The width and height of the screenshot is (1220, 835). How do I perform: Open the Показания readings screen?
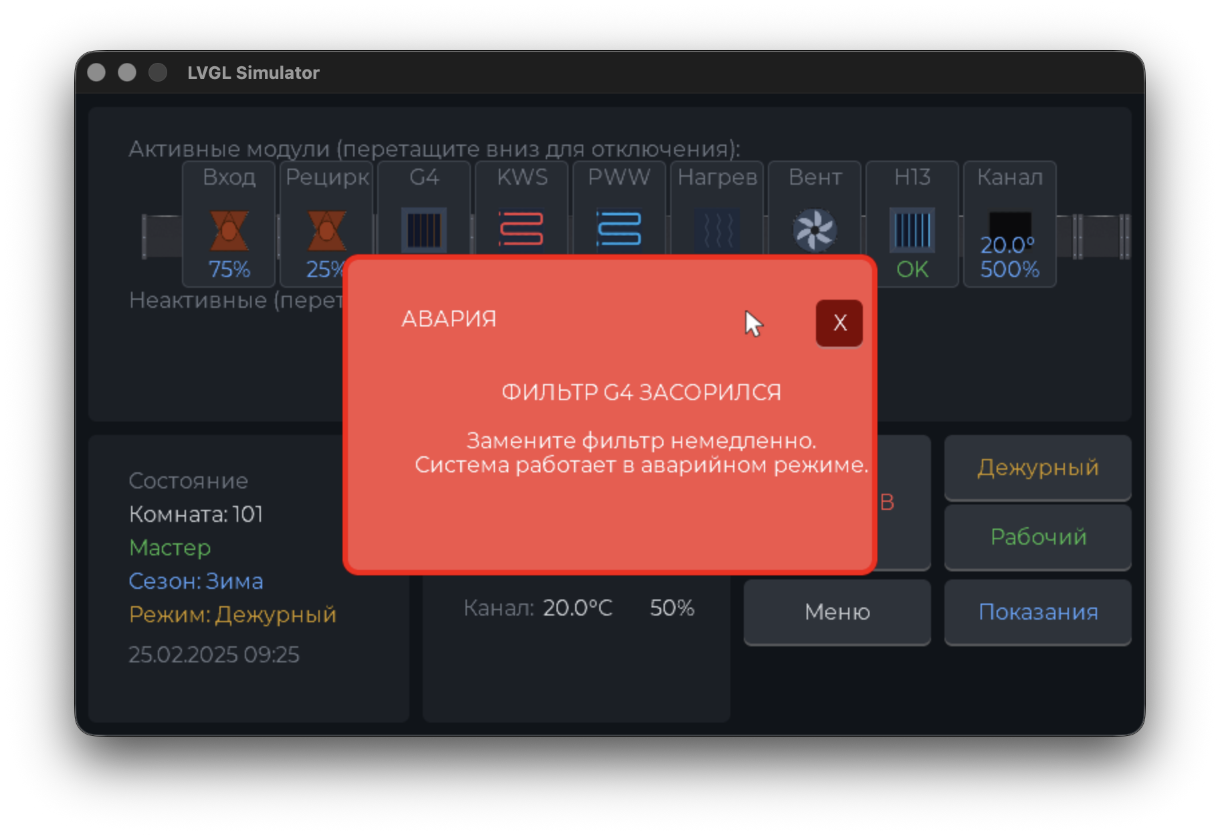coord(1037,612)
